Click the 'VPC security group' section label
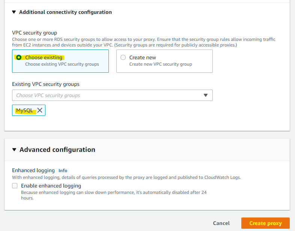Image resolution: width=295 pixels, height=231 pixels. (x=35, y=33)
